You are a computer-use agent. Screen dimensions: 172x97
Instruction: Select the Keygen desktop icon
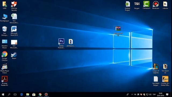pos(137,5)
